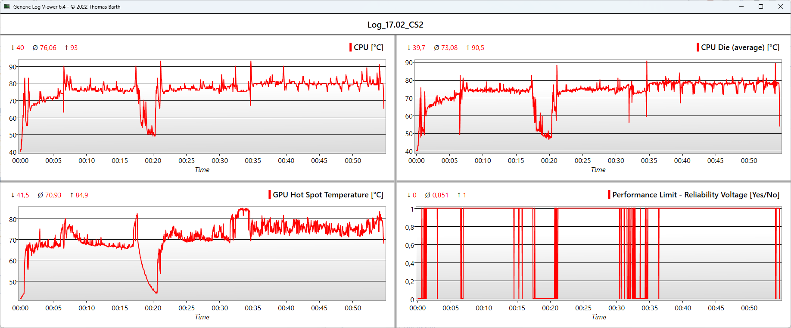The height and width of the screenshot is (328, 791).
Task: Click Performance Limit - Reliability Voltage title
Action: tap(695, 195)
